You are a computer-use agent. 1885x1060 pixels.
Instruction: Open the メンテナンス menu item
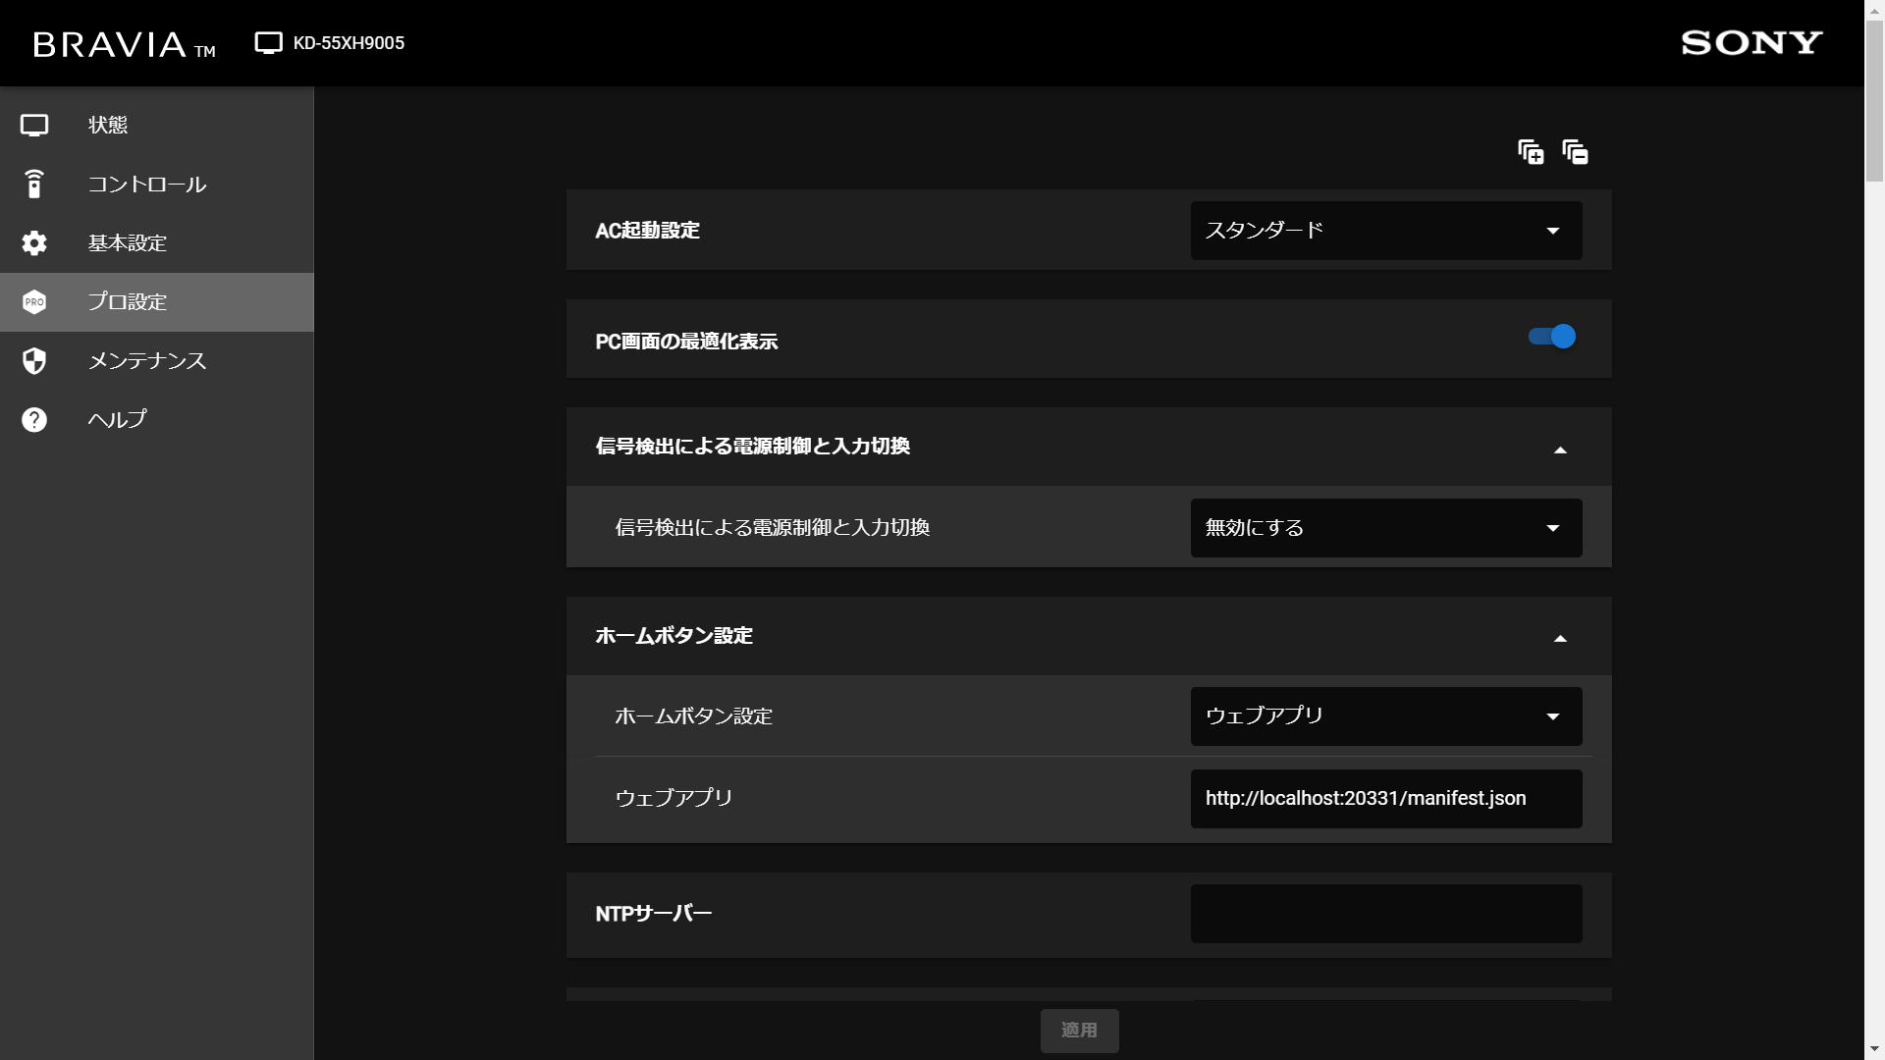[147, 361]
